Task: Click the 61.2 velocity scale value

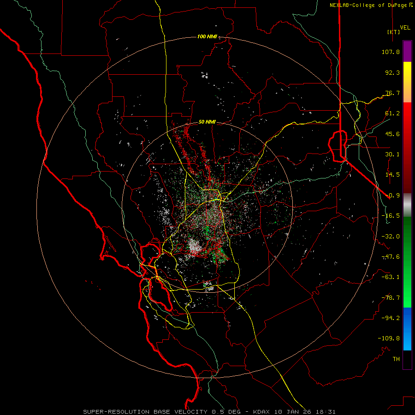Action: 392,113
